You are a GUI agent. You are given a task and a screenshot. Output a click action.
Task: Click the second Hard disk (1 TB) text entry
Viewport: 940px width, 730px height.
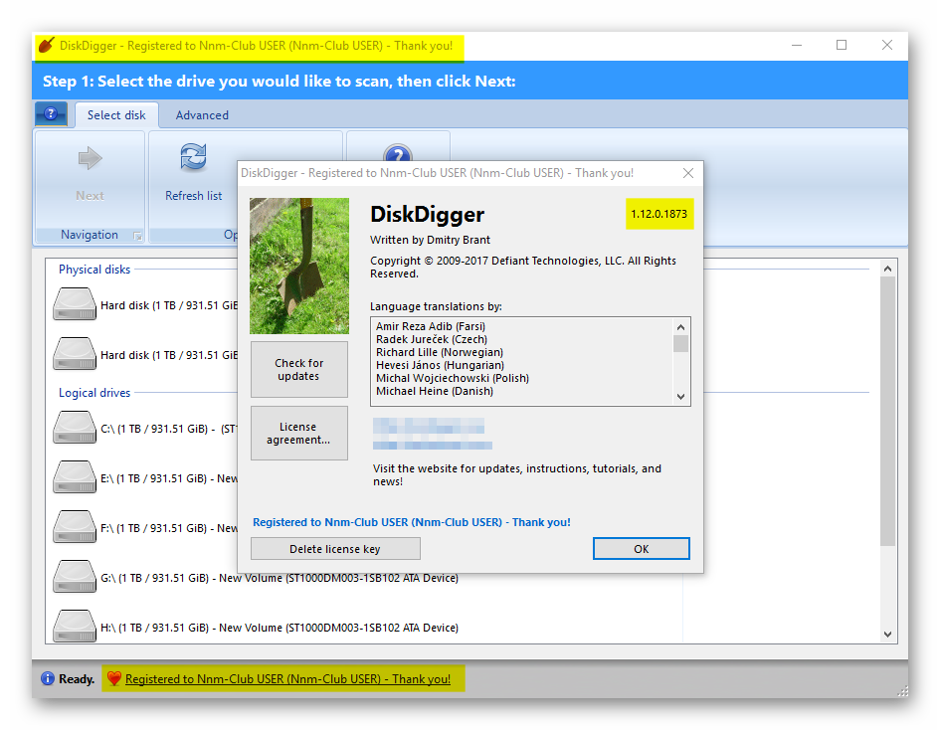pyautogui.click(x=169, y=355)
